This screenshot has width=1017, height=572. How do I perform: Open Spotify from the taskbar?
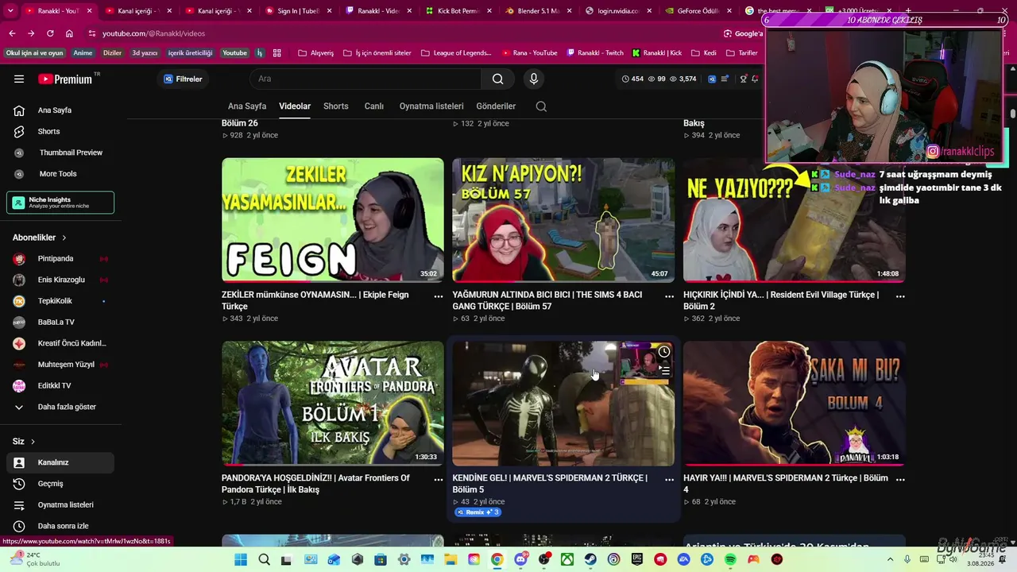click(x=730, y=559)
